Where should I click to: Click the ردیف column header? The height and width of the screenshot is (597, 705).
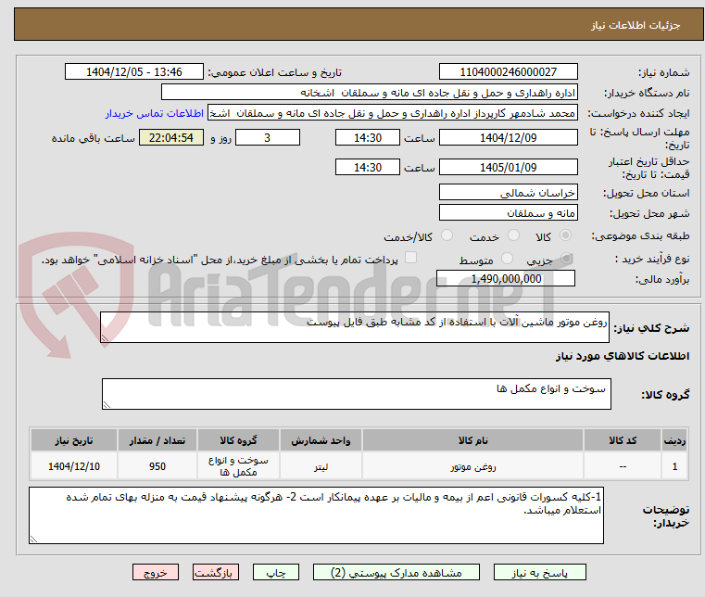coord(674,440)
